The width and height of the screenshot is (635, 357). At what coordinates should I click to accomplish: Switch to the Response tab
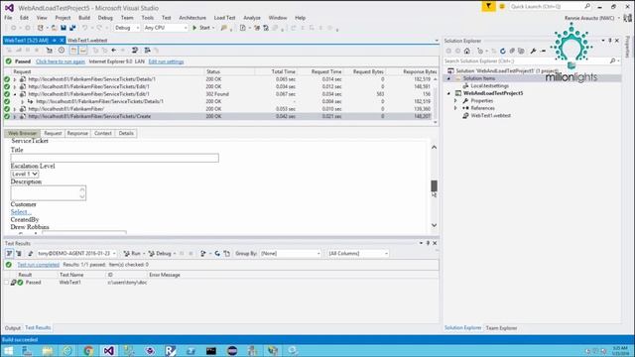(77, 133)
